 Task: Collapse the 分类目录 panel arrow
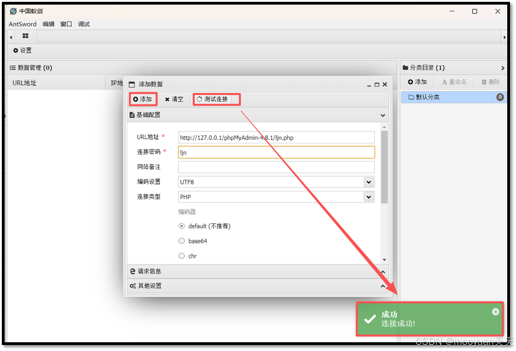click(x=503, y=68)
